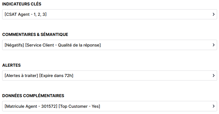The height and width of the screenshot is (114, 219).
Task: Click the chevron beside Expire dans 72h
Action: tap(214, 76)
